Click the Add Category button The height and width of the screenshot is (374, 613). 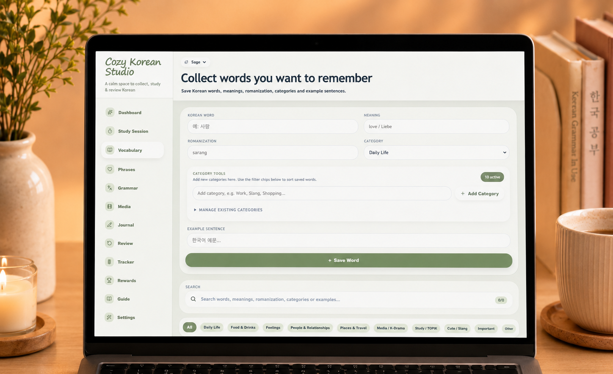[x=480, y=194]
